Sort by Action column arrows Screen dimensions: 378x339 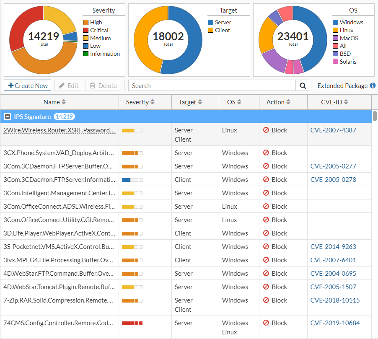(288, 102)
